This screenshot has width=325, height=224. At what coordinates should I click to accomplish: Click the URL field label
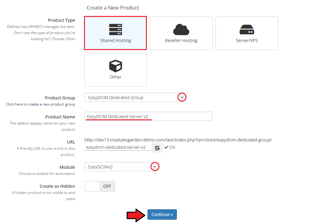tap(71, 142)
